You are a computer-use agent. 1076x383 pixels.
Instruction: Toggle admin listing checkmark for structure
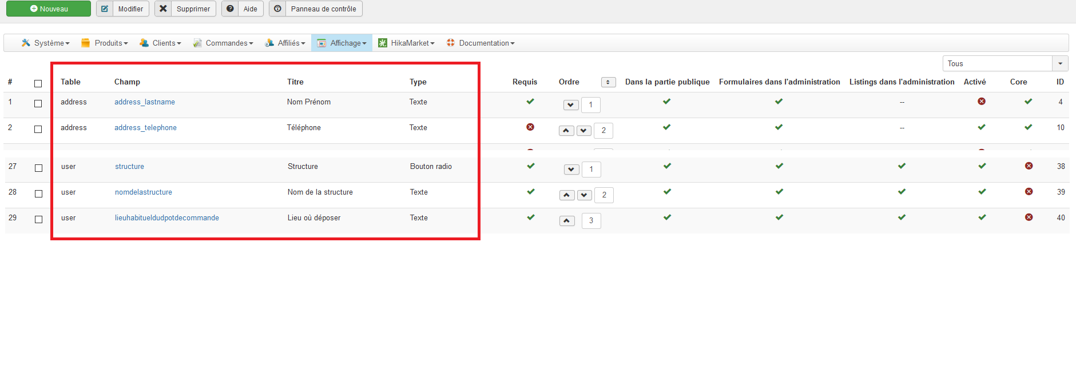click(x=902, y=166)
